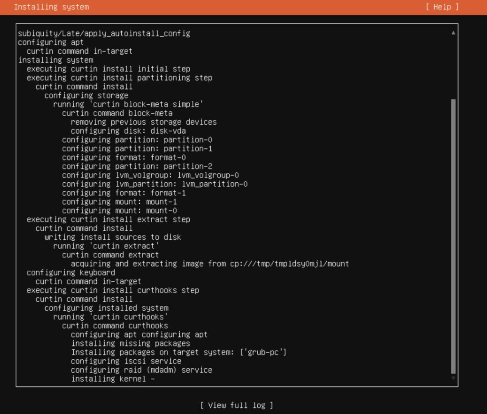This screenshot has height=414, width=487.
Task: Click the log pane scrollbar thumb
Action: [453, 236]
